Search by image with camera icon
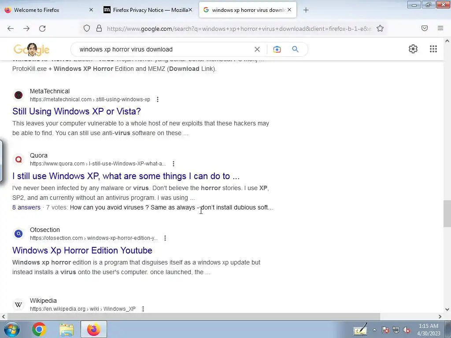 [x=277, y=49]
